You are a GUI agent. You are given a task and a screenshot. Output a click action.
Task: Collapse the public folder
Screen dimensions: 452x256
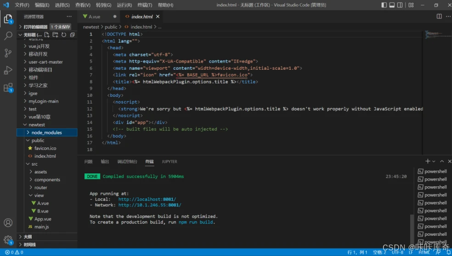click(47, 140)
